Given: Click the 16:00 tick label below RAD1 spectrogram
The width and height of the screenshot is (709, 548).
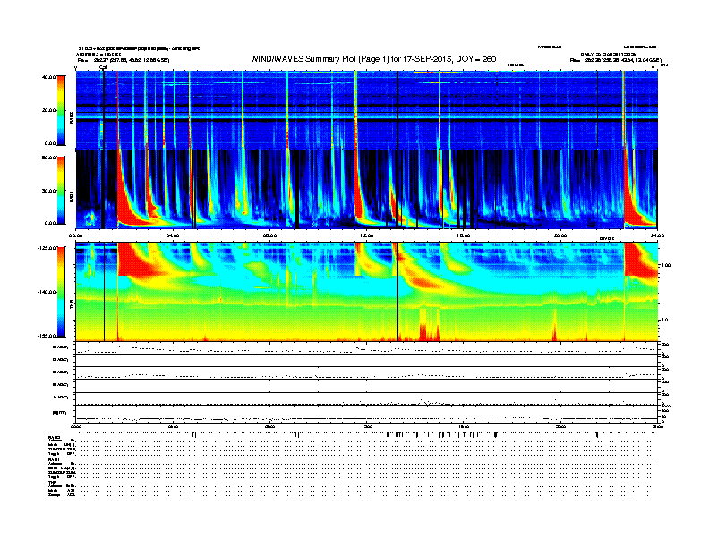Looking at the screenshot, I should coord(464,235).
